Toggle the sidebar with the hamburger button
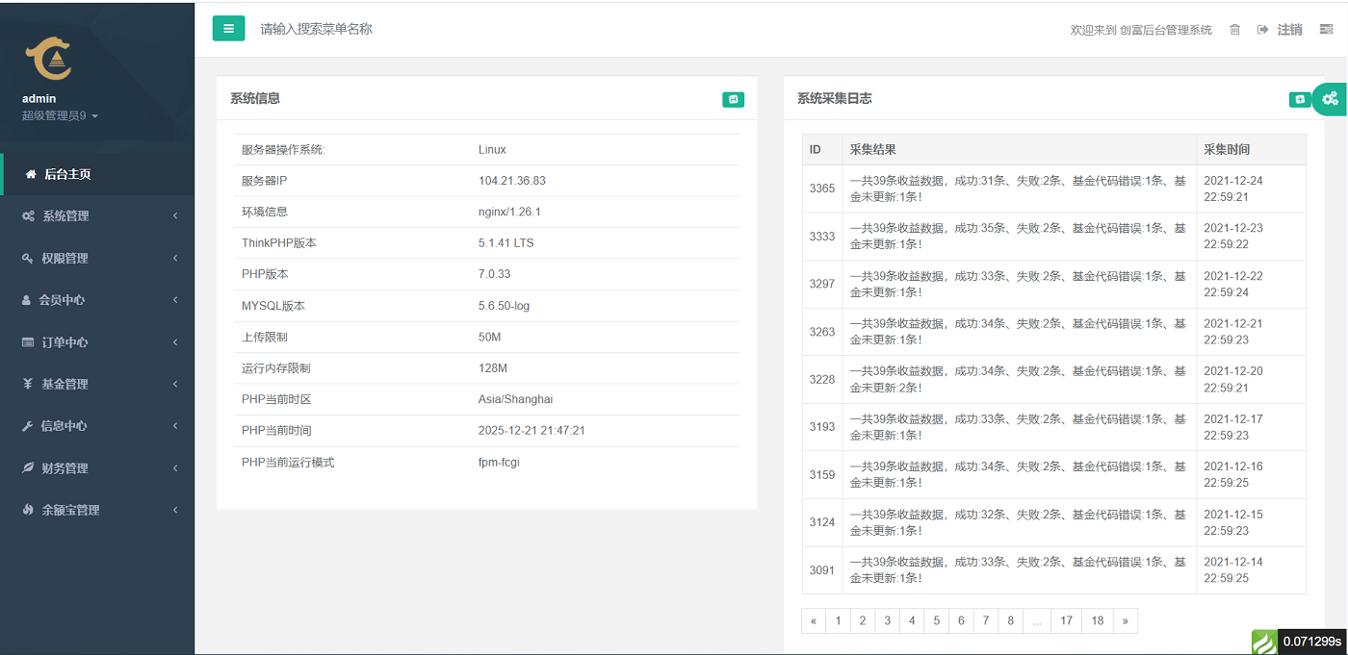The width and height of the screenshot is (1348, 655). (x=228, y=29)
